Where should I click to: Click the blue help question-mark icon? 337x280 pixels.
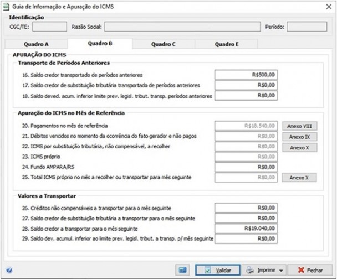tap(9, 271)
